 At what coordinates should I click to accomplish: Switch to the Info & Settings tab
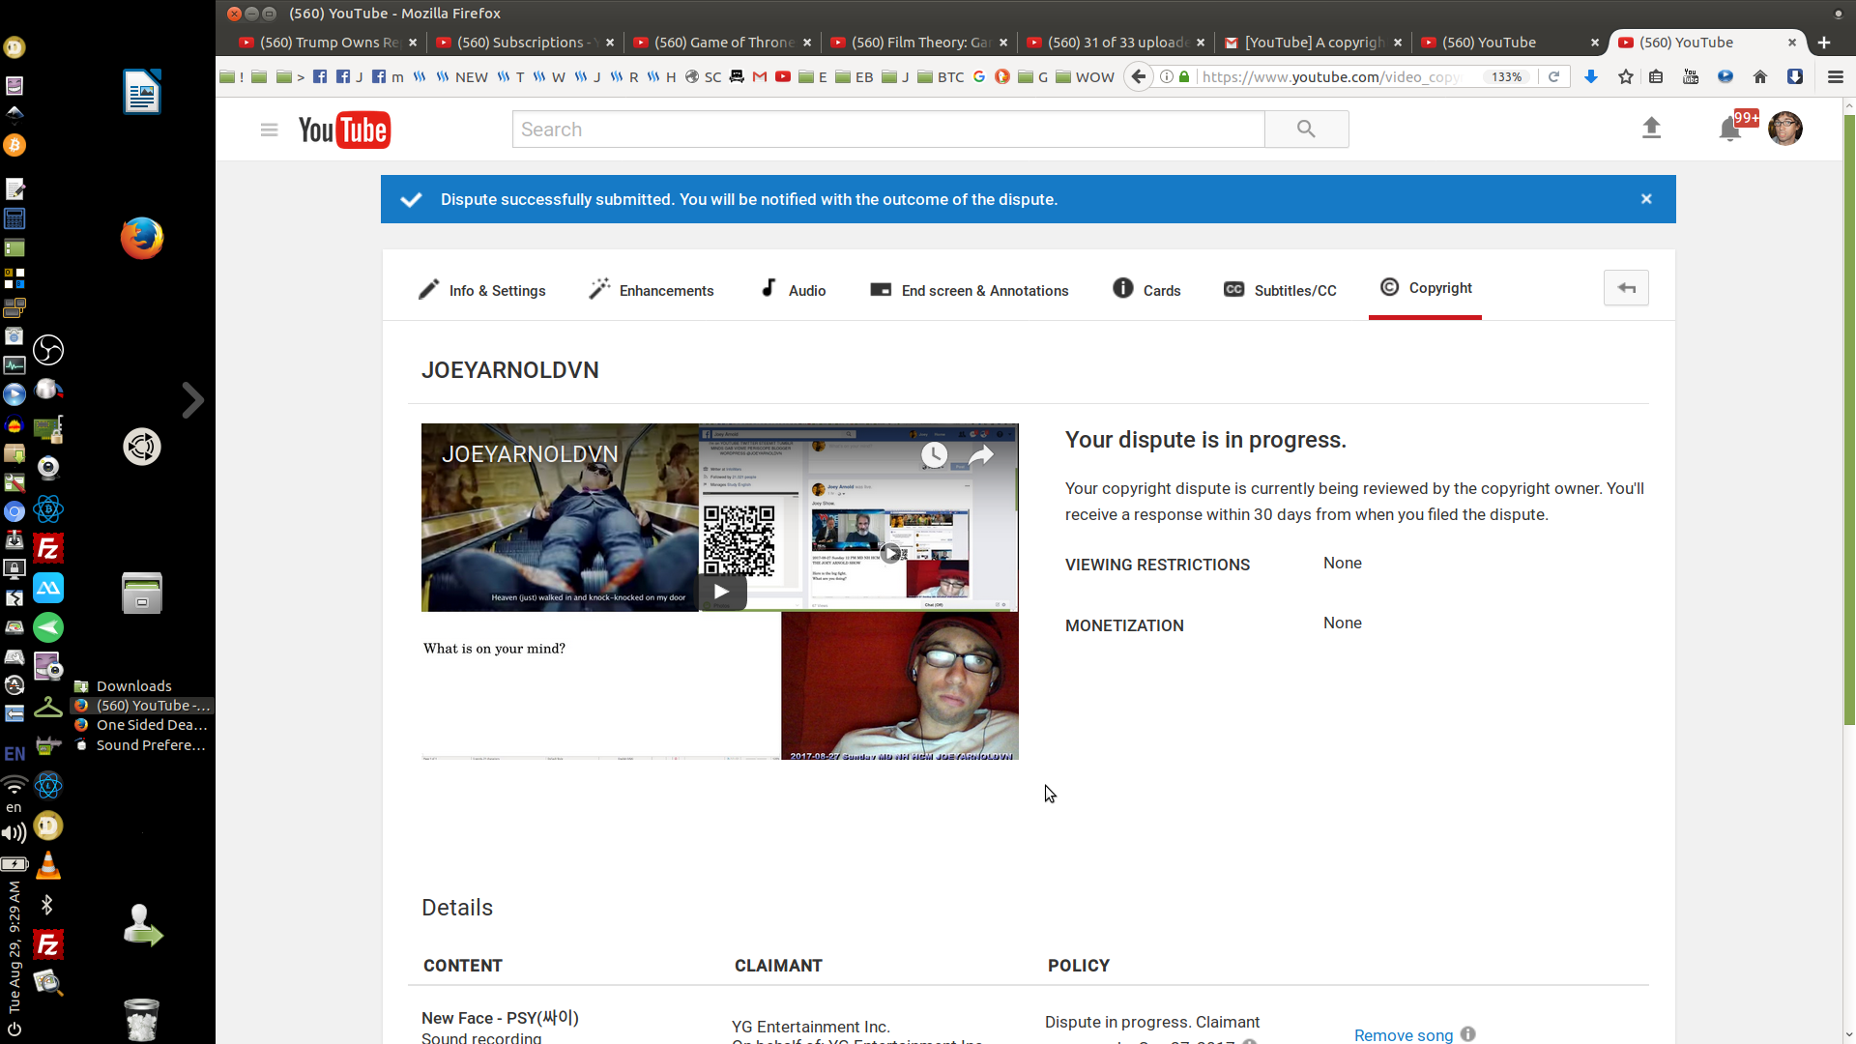481,290
